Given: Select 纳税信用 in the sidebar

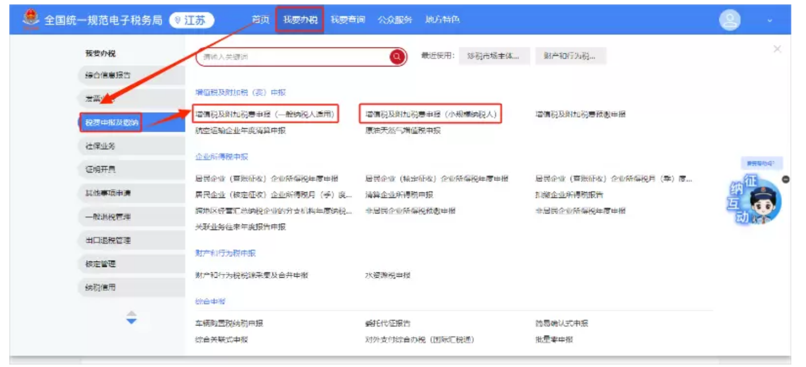Looking at the screenshot, I should tap(132, 287).
